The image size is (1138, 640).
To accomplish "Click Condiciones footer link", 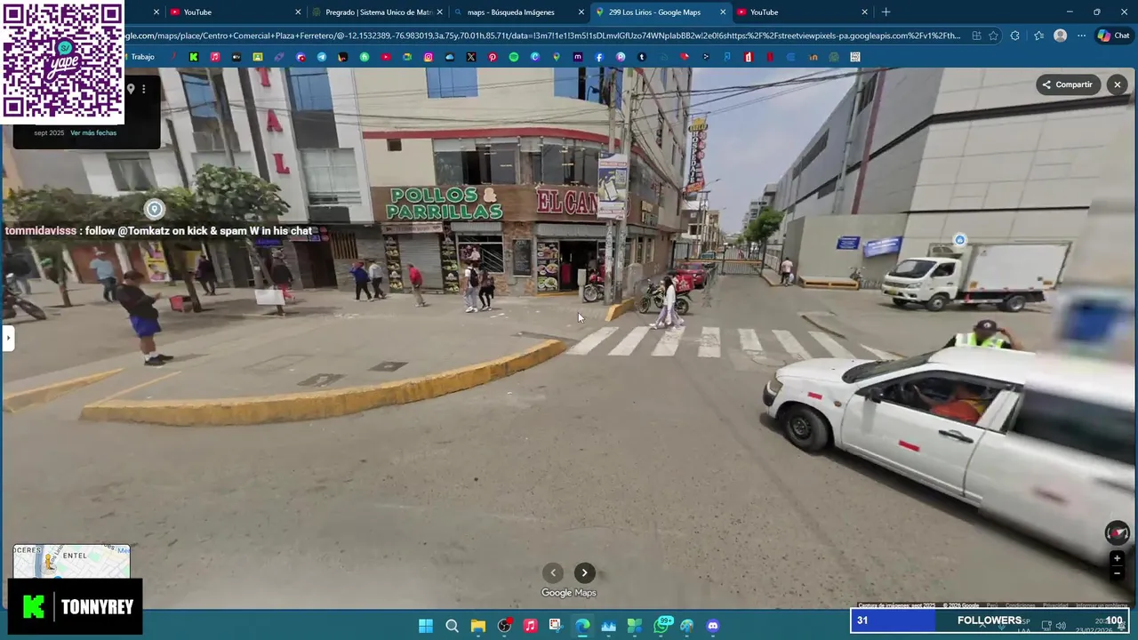I will tap(1020, 605).
